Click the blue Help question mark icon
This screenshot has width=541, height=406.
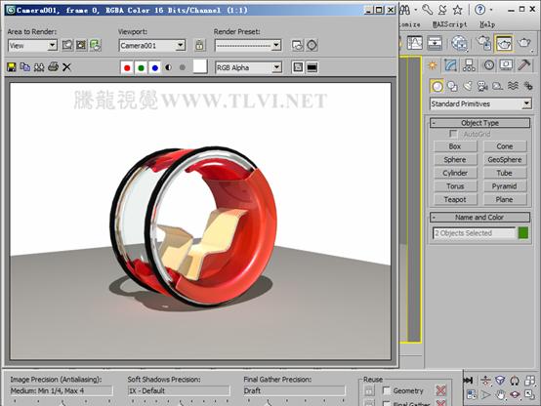(479, 10)
